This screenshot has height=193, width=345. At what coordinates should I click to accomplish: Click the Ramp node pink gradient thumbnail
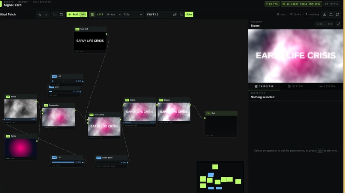[x=21, y=148]
